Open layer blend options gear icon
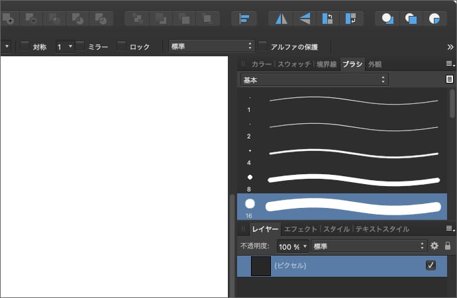This screenshot has width=457, height=298. click(x=434, y=246)
